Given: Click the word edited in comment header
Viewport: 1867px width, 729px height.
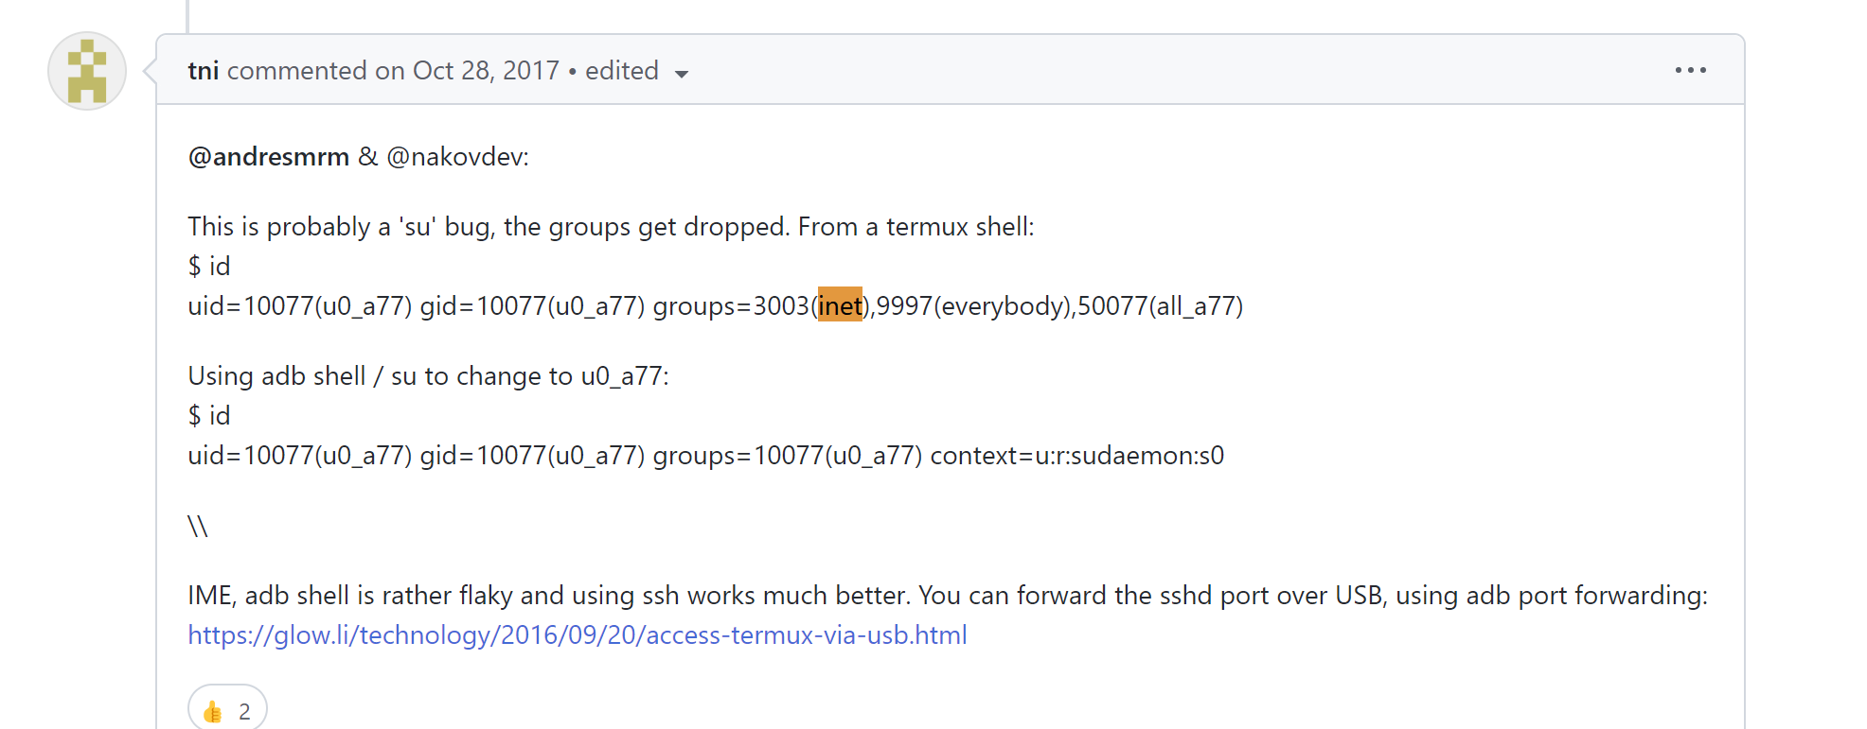Looking at the screenshot, I should pos(621,71).
